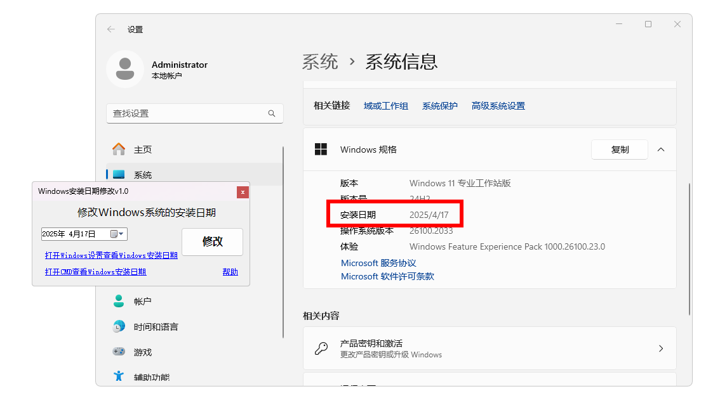This screenshot has width=720, height=415.
Task: Click the 修改 button
Action: tap(213, 241)
